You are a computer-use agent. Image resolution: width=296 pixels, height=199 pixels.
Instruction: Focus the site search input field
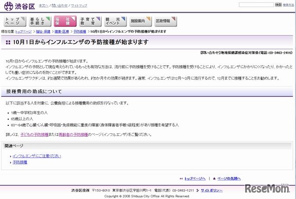click(x=256, y=5)
